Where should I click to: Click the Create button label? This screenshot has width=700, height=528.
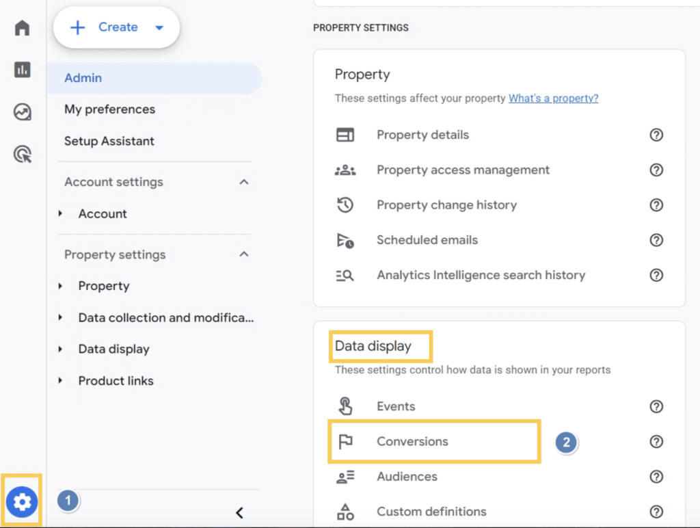click(x=118, y=27)
